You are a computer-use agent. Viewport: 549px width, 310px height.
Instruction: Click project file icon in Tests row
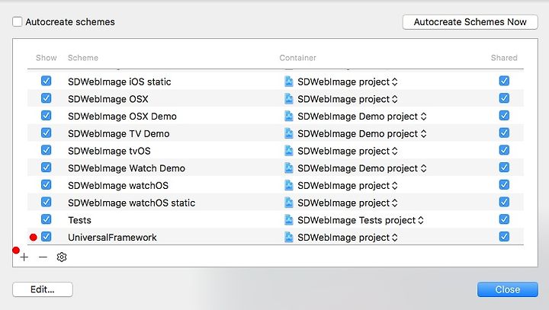tap(289, 219)
